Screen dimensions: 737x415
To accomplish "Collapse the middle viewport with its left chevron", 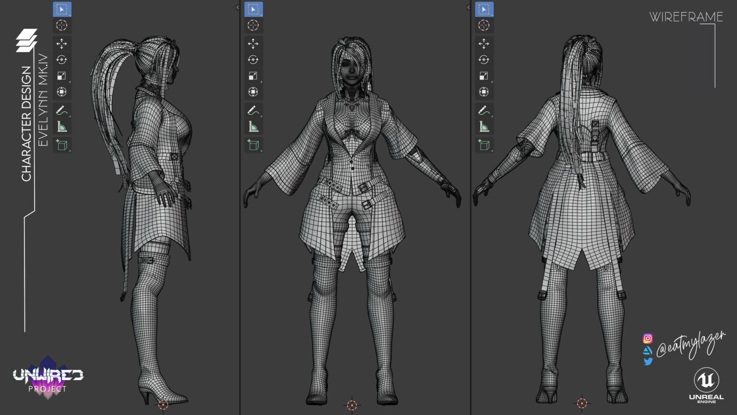I will (x=237, y=8).
